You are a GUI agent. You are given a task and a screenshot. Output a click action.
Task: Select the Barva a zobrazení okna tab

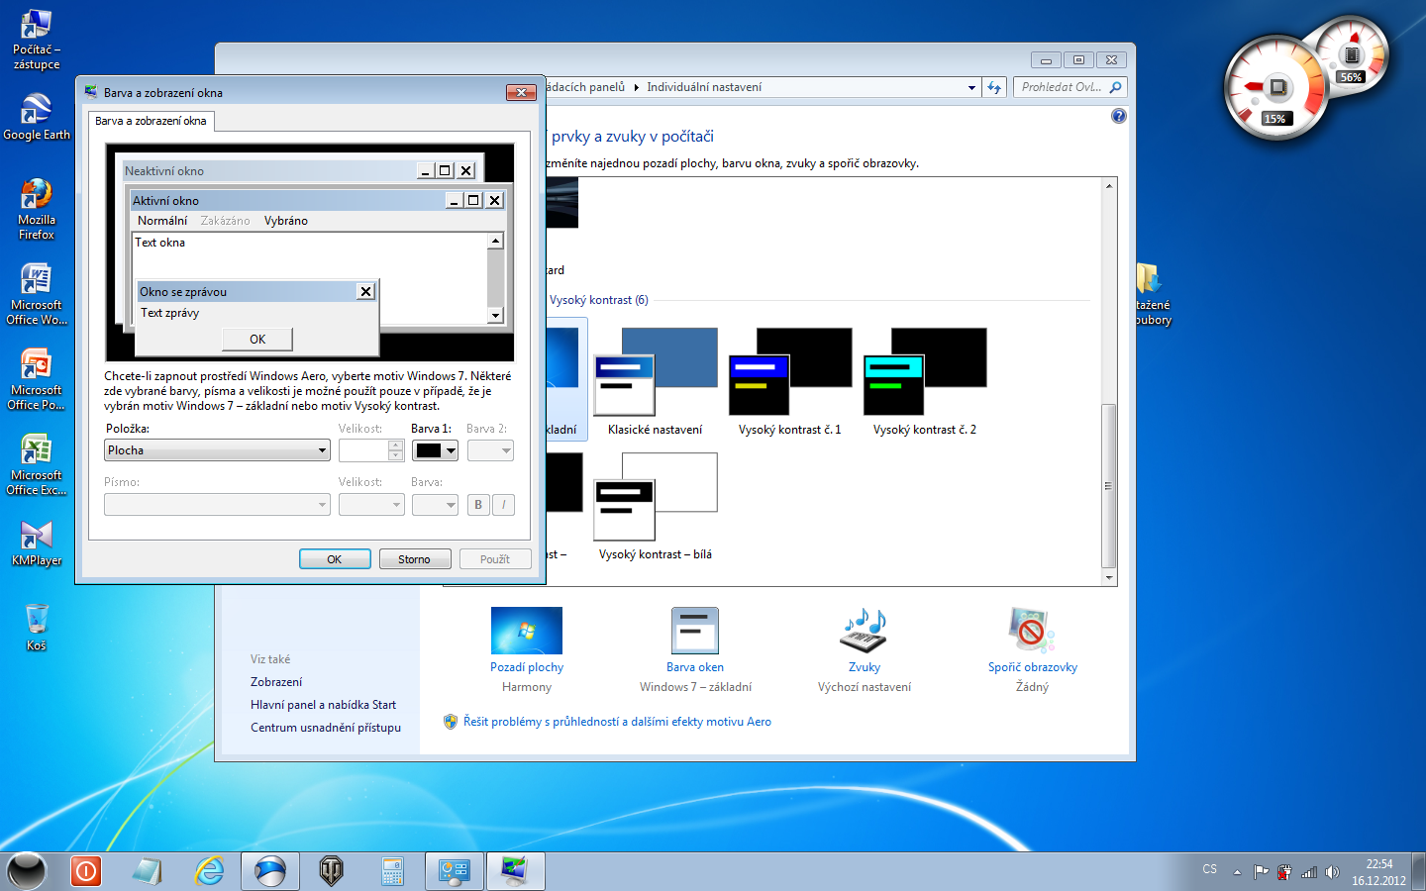(x=151, y=121)
